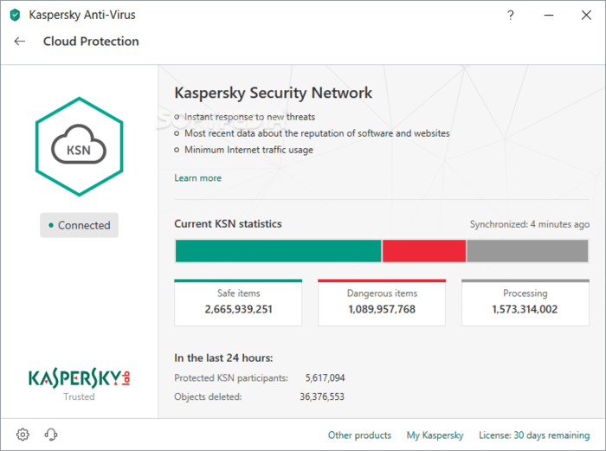This screenshot has height=451, width=606.
Task: Click the Dangerous items count 1,089,957,768
Action: tap(382, 309)
